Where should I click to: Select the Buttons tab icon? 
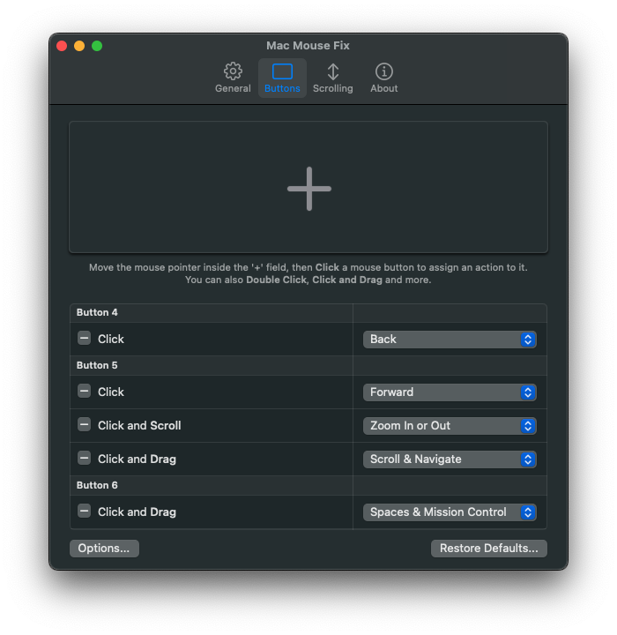[282, 71]
